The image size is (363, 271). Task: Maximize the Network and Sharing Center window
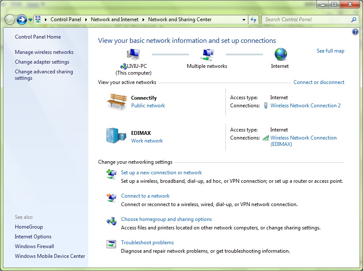[x=334, y=4]
